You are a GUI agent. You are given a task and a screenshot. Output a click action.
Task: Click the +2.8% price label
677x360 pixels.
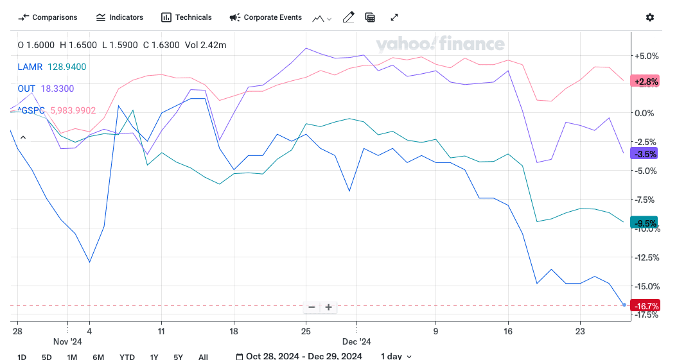[x=646, y=81]
